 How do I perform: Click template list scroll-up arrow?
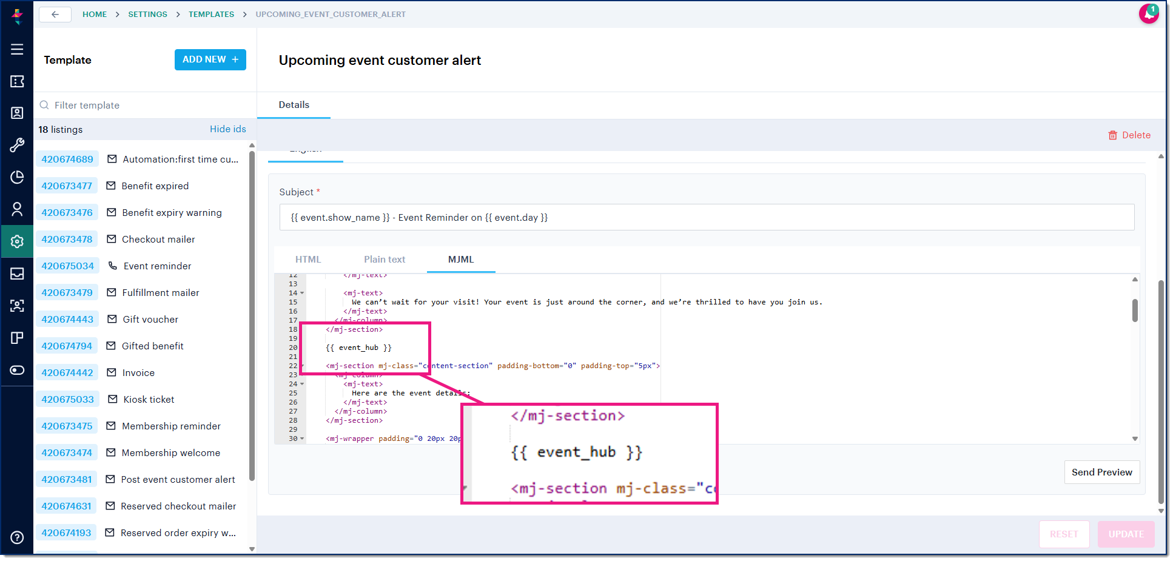point(252,146)
